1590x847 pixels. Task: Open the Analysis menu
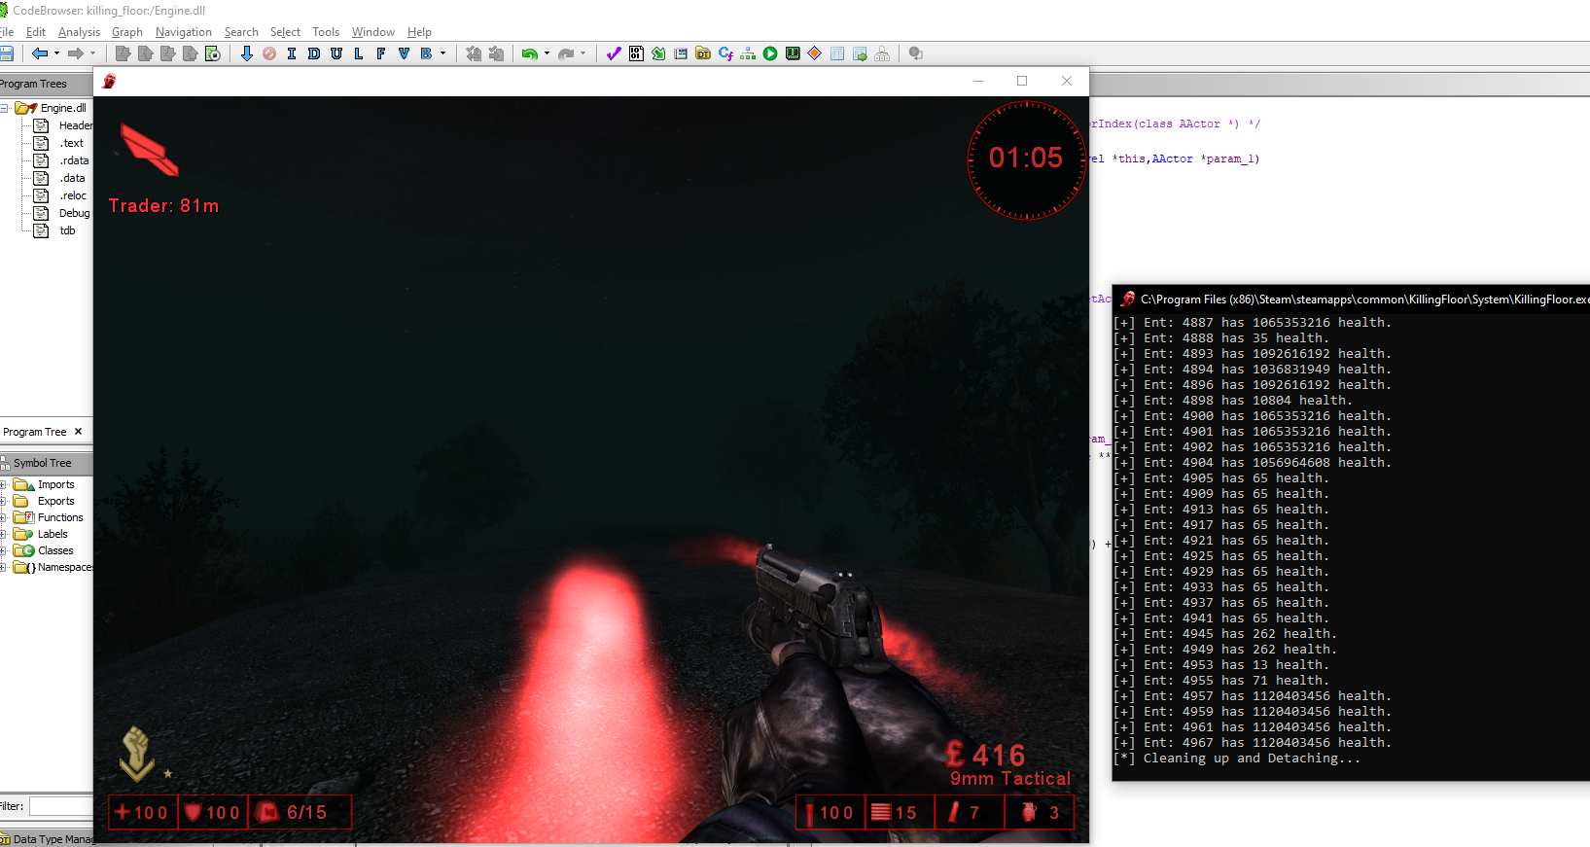click(79, 32)
